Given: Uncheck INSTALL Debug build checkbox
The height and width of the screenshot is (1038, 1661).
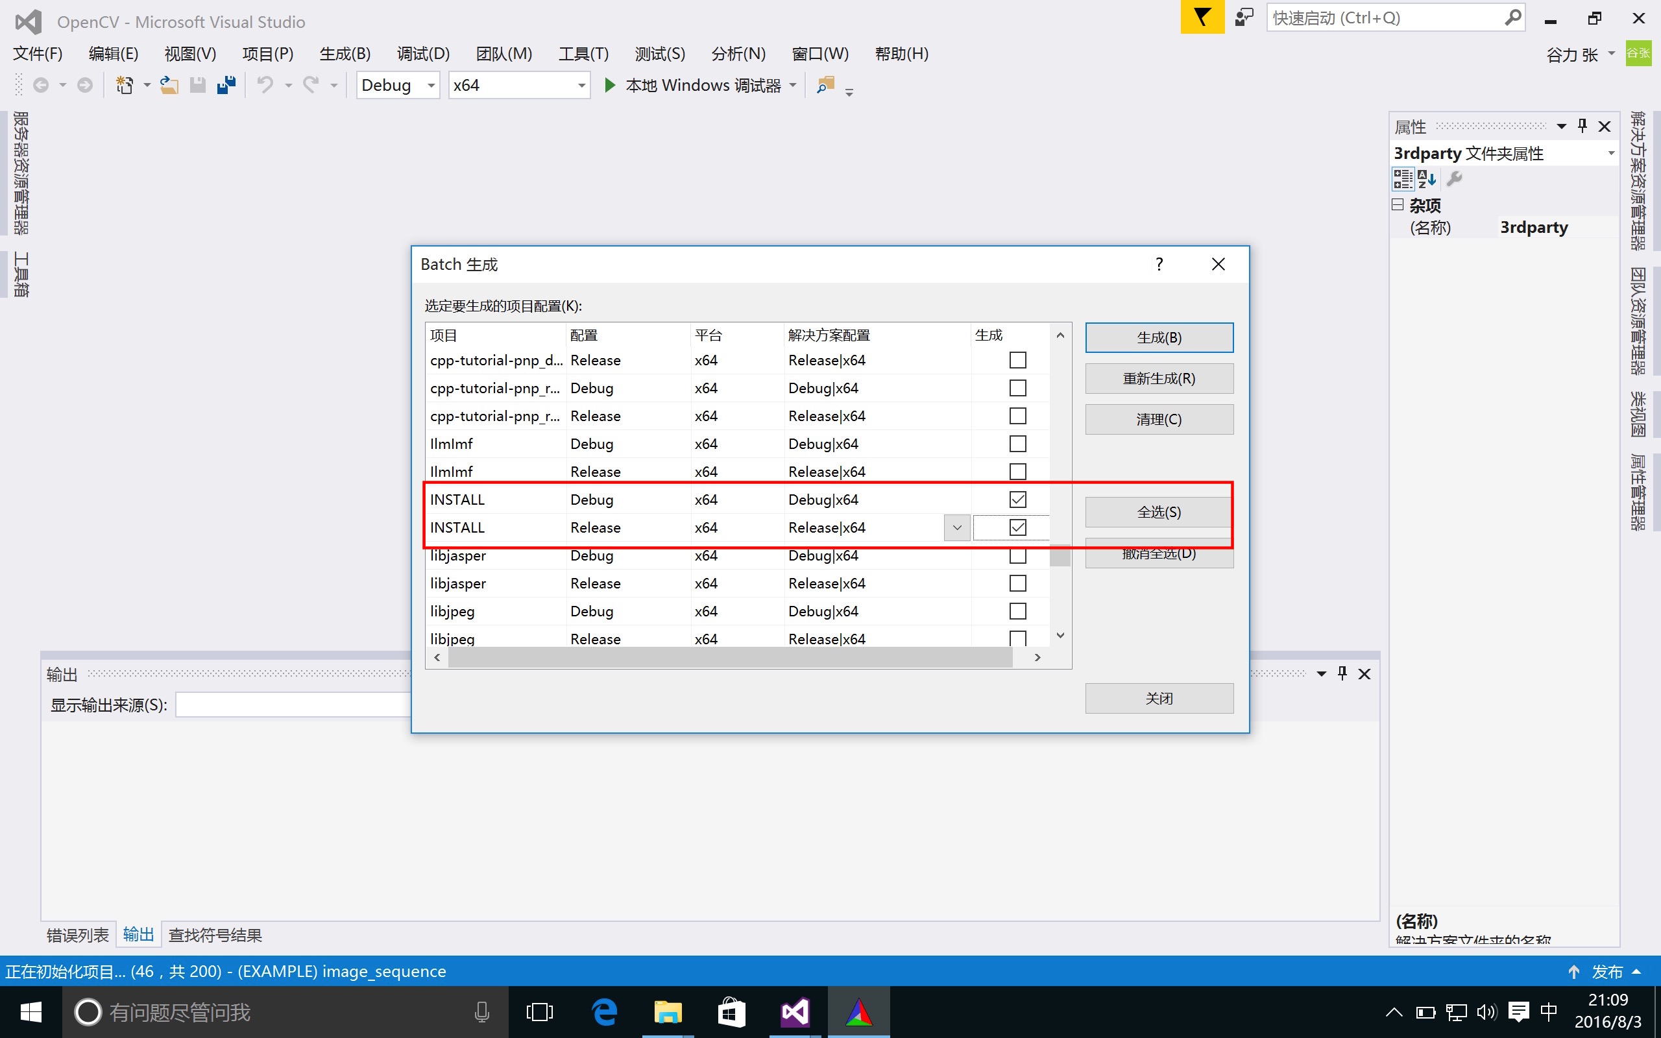Looking at the screenshot, I should (1018, 500).
